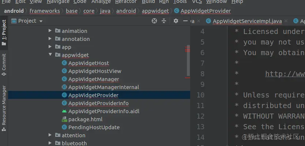
Task: Open Project panel settings gear
Action: pyautogui.click(x=176, y=21)
